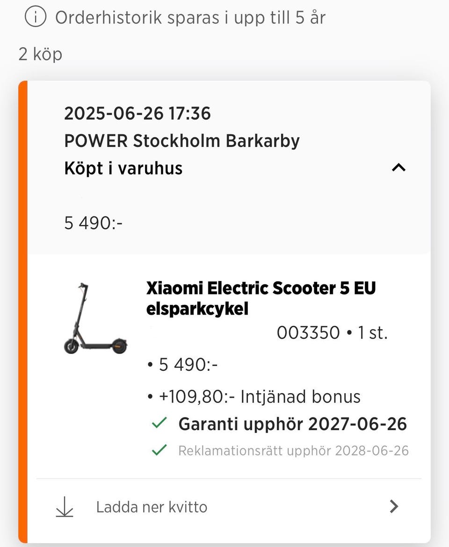Select the Garanti upphör 2027-06-26 text

pos(292,424)
